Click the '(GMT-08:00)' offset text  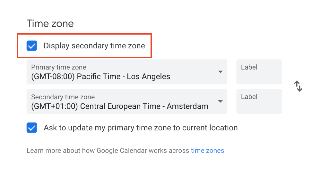[53, 77]
